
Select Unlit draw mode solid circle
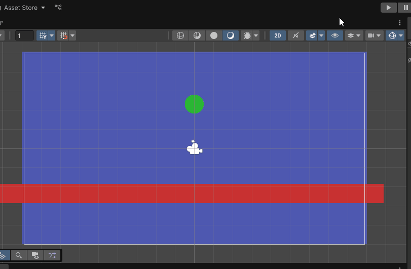(214, 35)
